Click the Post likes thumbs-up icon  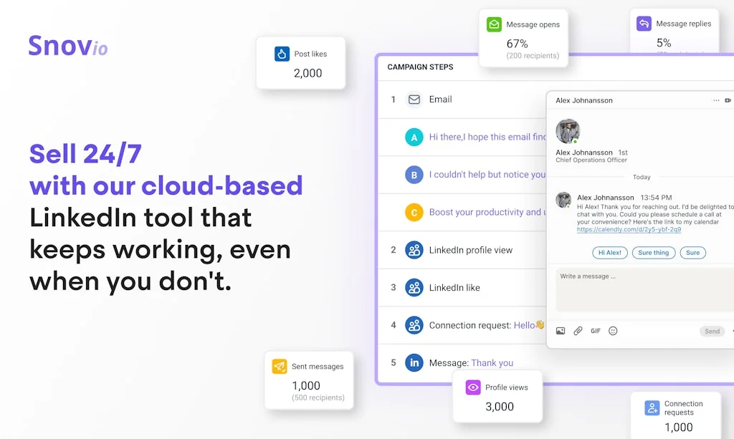point(282,54)
